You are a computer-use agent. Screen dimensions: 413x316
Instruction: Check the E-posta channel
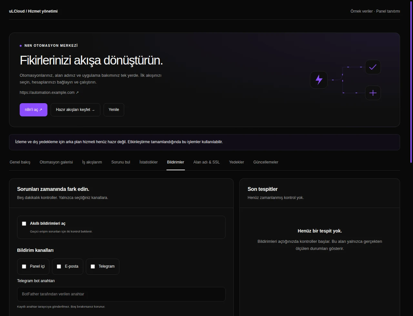click(59, 266)
